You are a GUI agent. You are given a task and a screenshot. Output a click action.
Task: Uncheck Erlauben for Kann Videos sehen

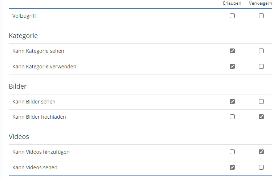tap(232, 168)
